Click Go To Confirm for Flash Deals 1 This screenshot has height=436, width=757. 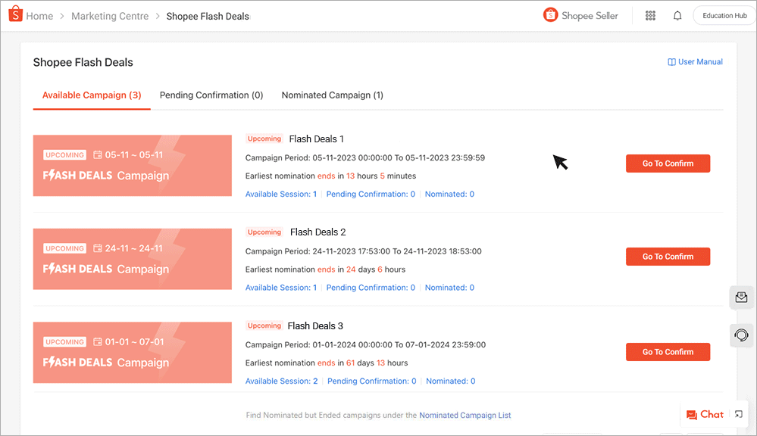pos(668,163)
